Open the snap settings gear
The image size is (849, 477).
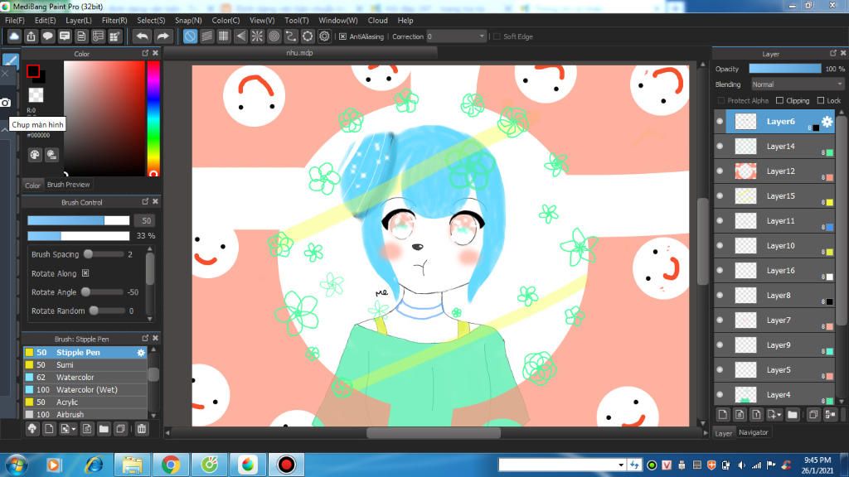coord(324,36)
